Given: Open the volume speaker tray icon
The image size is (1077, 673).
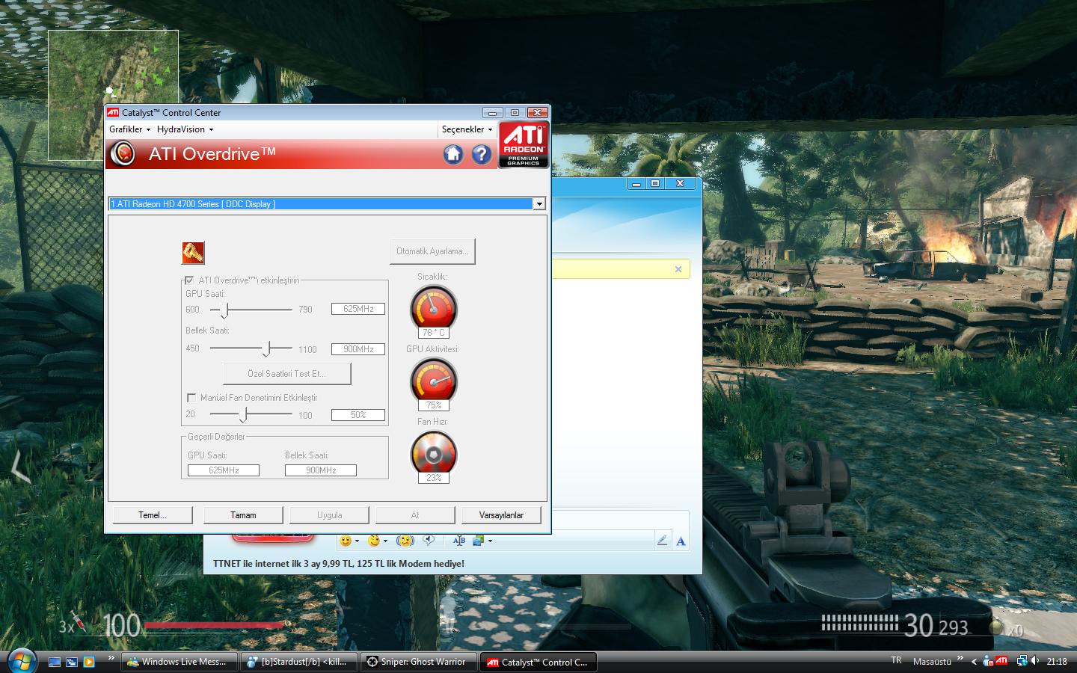Looking at the screenshot, I should [x=1035, y=661].
